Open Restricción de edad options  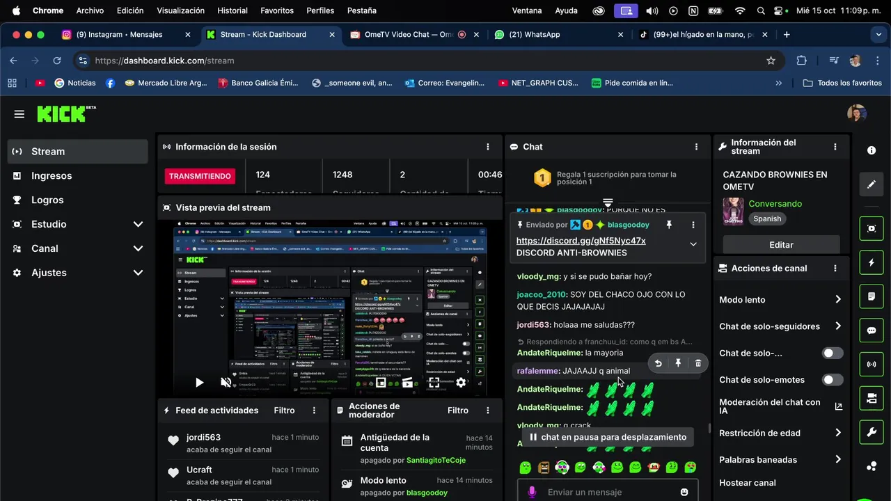[x=781, y=433]
